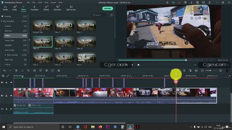The image size is (232, 130).
Task: Toggle lock on video track 1
Action: (6, 96)
